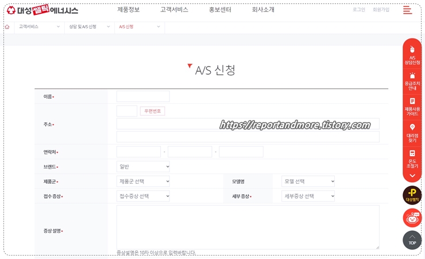425x259 pixels.
Task: Click the Daesung Celtic Enersys logo
Action: 42,10
